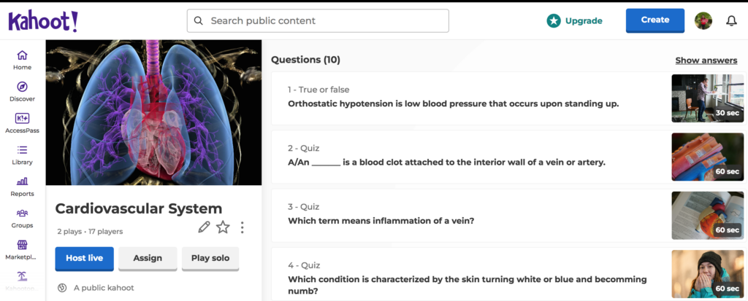Open Discover in sidebar
Screen dimensions: 748x301
(x=22, y=92)
